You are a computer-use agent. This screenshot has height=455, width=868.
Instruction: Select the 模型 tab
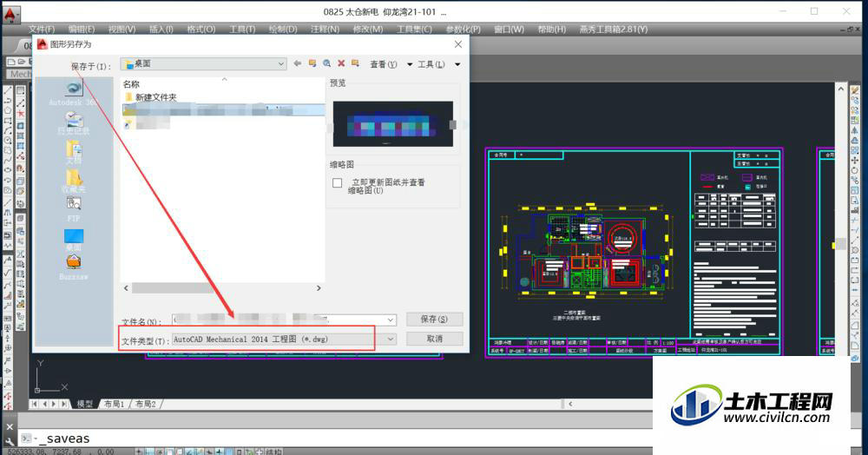pyautogui.click(x=85, y=404)
